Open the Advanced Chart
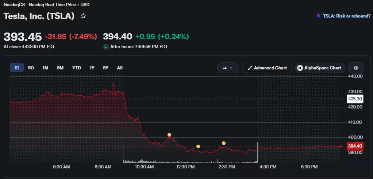Image resolution: width=373 pixels, height=179 pixels. [x=267, y=68]
